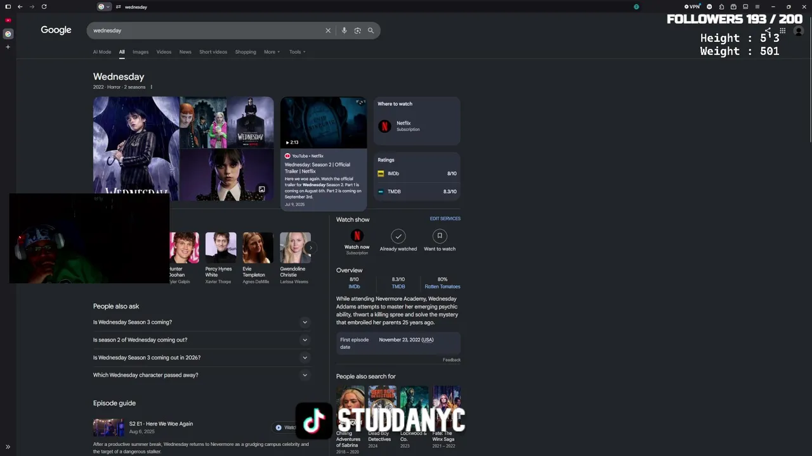
Task: Open the VPN button in the toolbar
Action: [692, 7]
